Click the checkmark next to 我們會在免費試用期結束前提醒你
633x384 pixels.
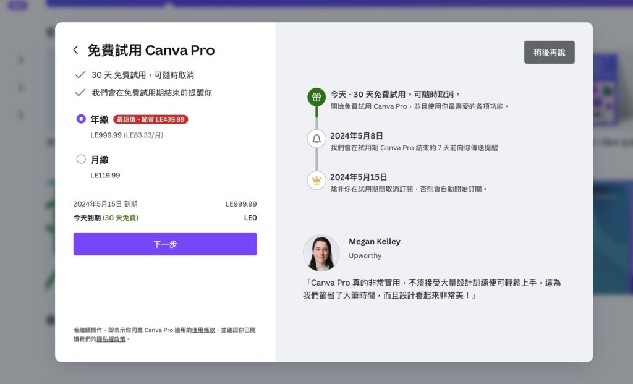tap(80, 93)
